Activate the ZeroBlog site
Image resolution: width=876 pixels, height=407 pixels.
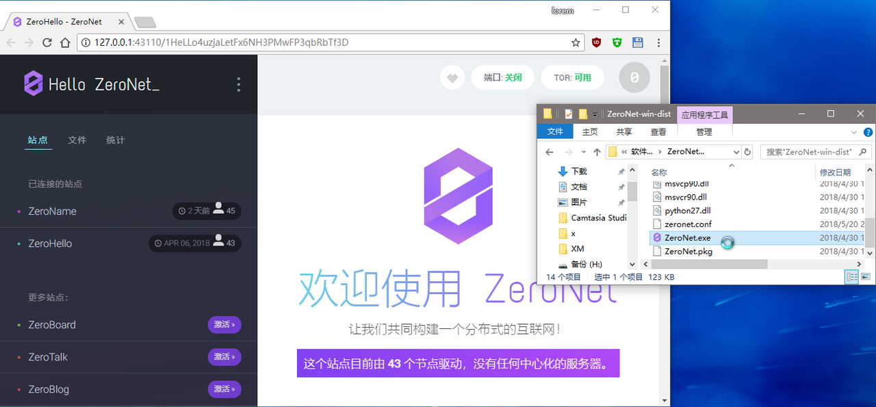[x=224, y=389]
